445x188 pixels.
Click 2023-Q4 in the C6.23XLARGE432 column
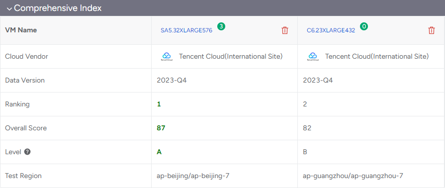[x=318, y=81]
